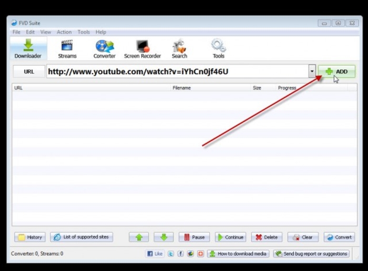
Task: Move item down with green down arrow
Action: pos(163,237)
